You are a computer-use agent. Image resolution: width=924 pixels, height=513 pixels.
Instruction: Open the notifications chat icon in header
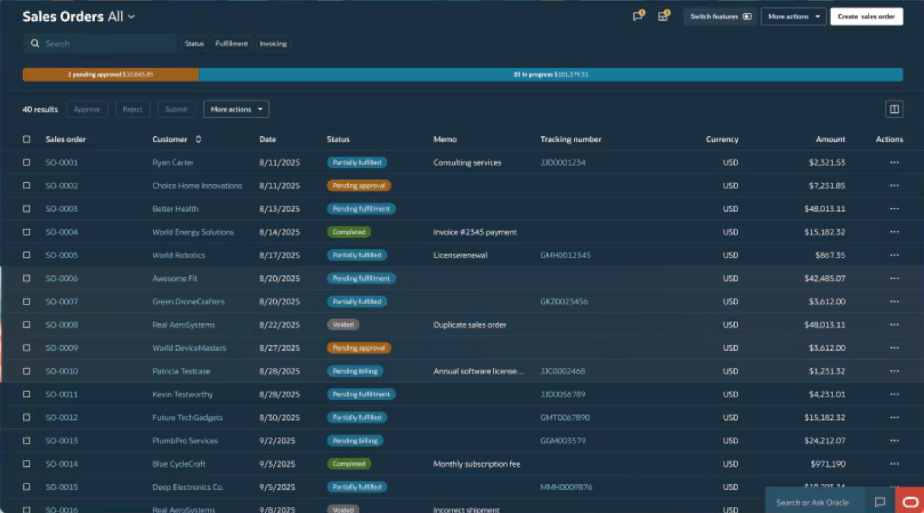click(x=637, y=16)
